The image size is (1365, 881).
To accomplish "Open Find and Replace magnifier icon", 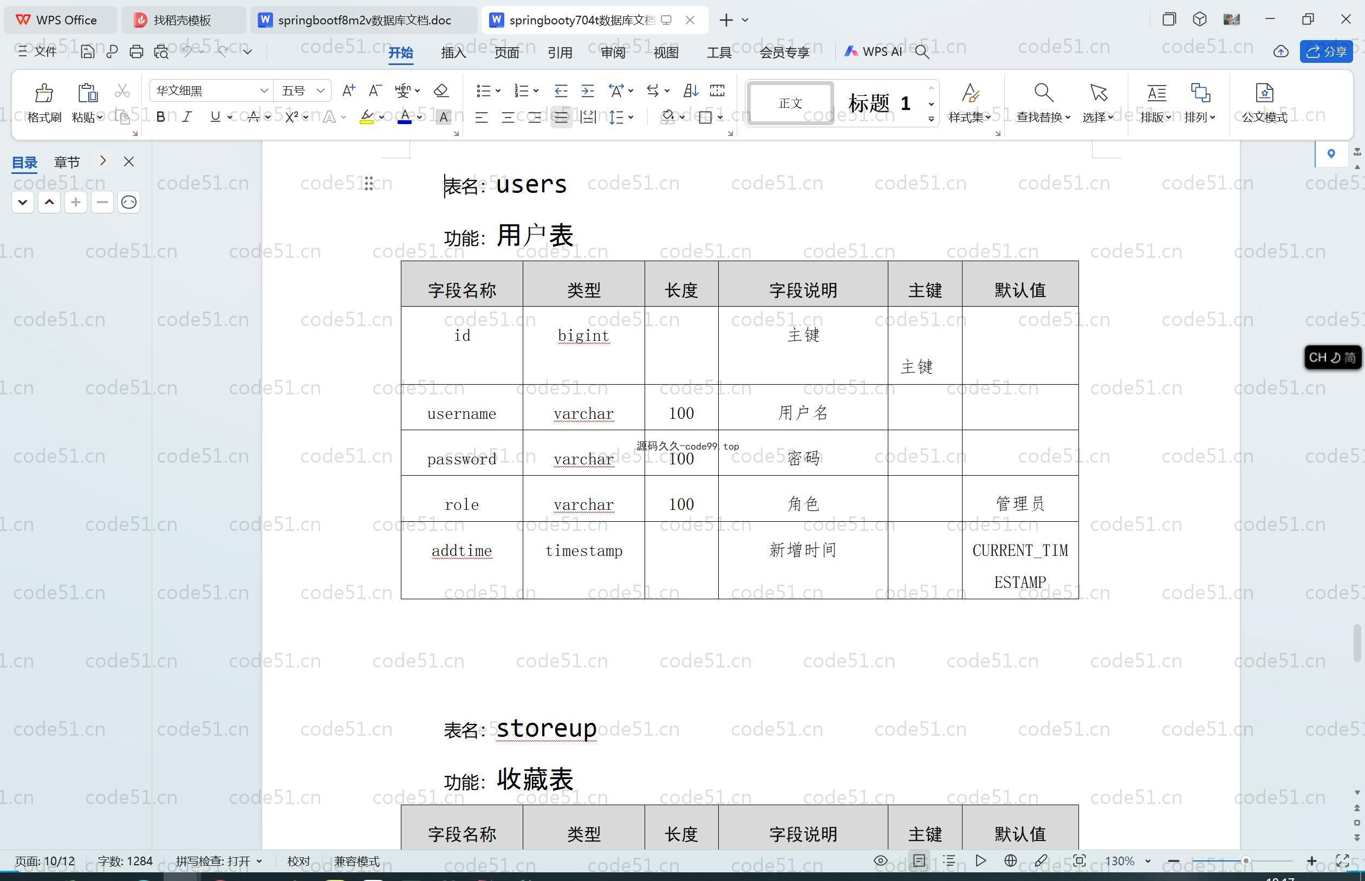I will [1043, 92].
